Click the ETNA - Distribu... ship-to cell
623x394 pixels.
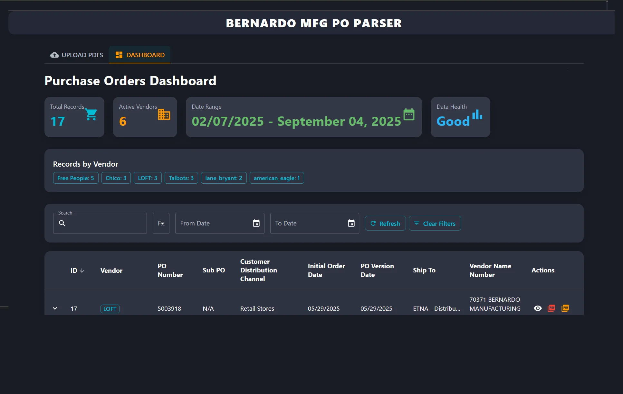(x=437, y=309)
